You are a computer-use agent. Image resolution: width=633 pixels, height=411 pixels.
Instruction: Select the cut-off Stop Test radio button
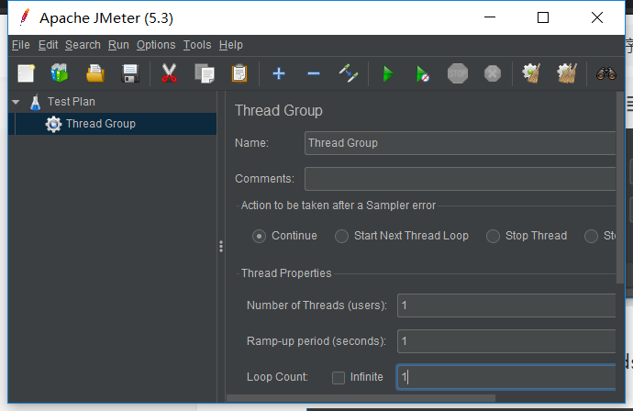pos(591,236)
